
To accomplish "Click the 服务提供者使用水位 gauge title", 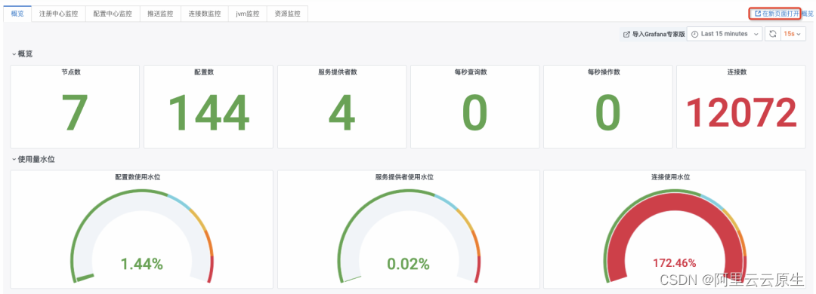I will click(x=404, y=177).
